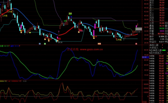Image resolution: width=168 pixels, height=103 pixels.
Task: Click the 32.30 price tag beside the gray box
Action: (x=138, y=32)
